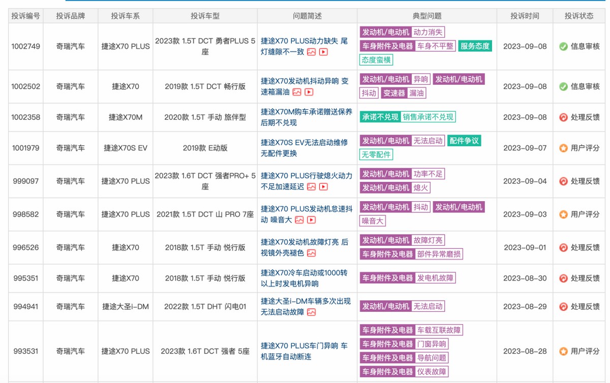Select the green '配件争议' tag
Screen dimensions: 610x383
464,141
